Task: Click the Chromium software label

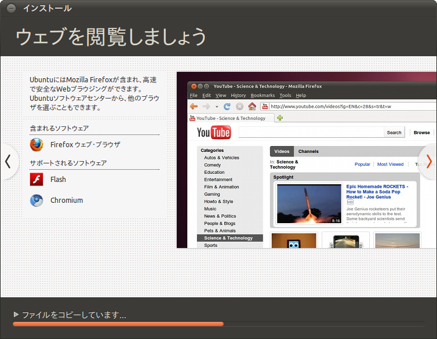Action: [67, 201]
